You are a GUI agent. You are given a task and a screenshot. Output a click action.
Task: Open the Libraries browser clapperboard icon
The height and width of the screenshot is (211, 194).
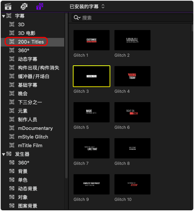(x=8, y=6)
